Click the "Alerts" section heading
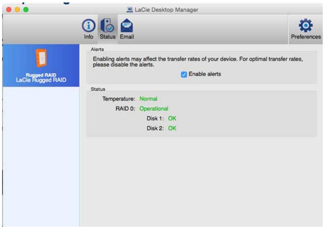Image resolution: width=323 pixels, height=227 pixels. pyautogui.click(x=97, y=49)
